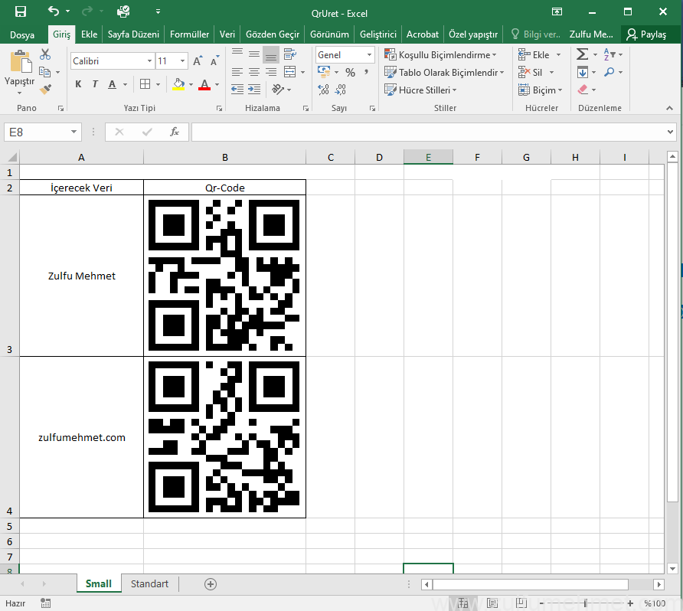The width and height of the screenshot is (683, 611).
Task: Open the Calibri font name dropdown
Action: (x=149, y=60)
